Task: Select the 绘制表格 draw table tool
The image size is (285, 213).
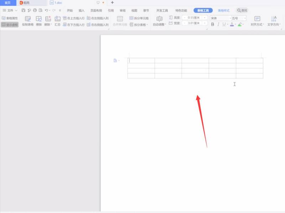Action: 28,21
